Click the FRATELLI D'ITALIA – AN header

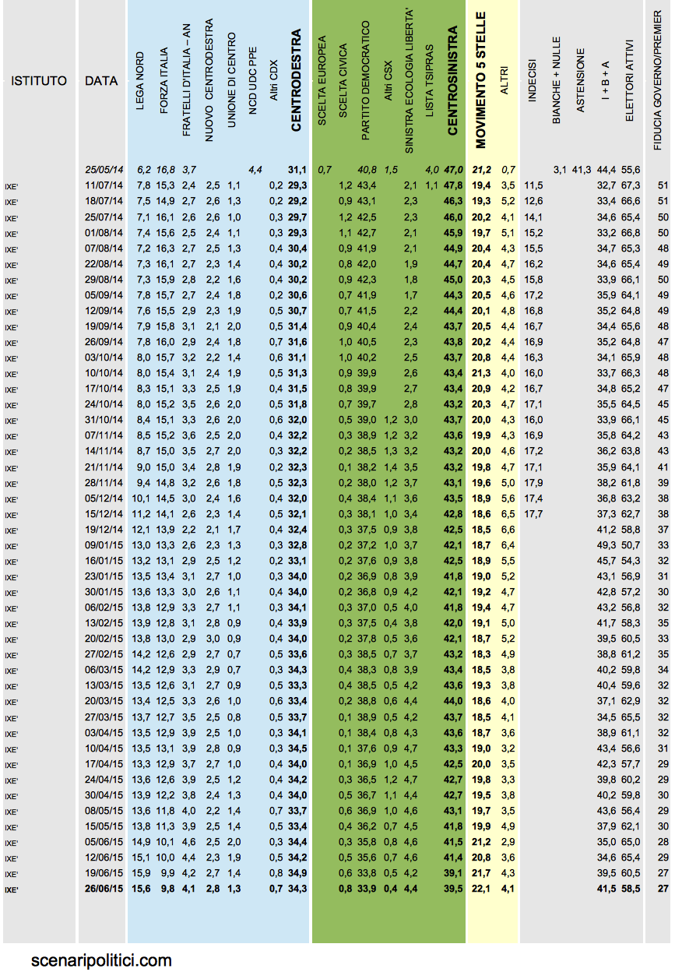point(186,79)
